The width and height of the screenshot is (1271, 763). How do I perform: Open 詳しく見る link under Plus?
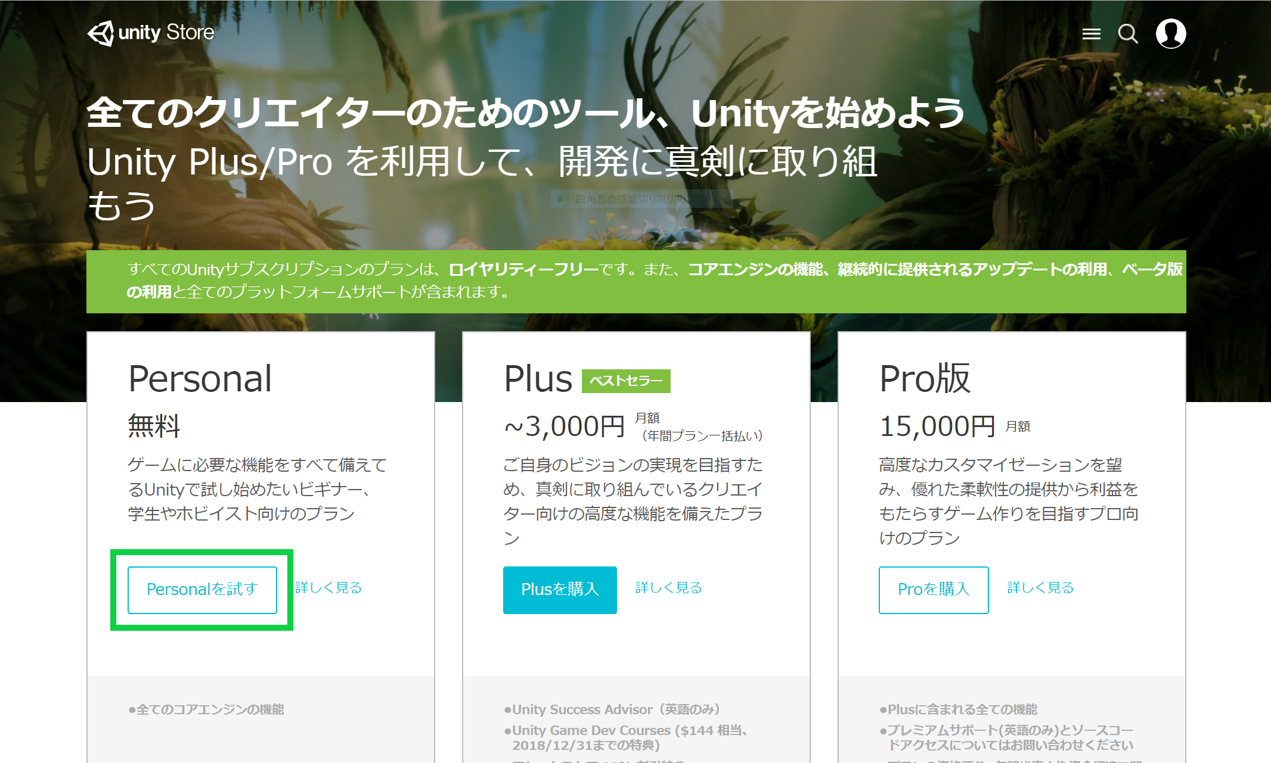tap(668, 588)
